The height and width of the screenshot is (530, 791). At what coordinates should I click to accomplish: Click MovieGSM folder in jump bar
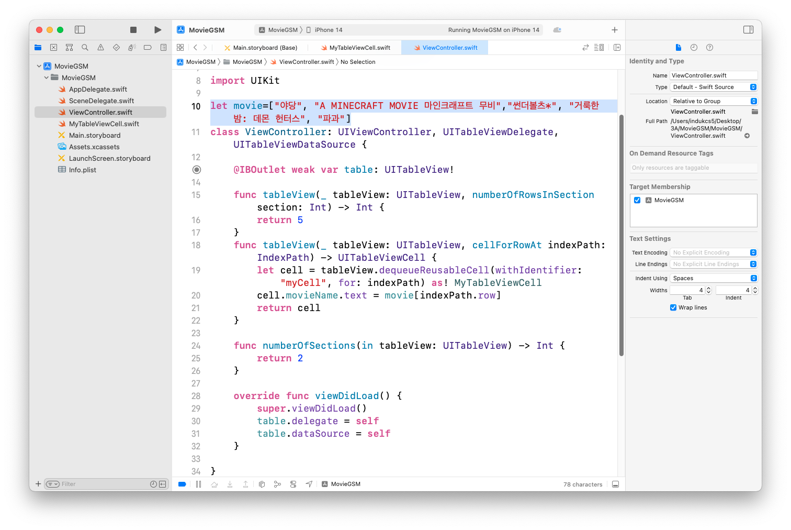243,62
